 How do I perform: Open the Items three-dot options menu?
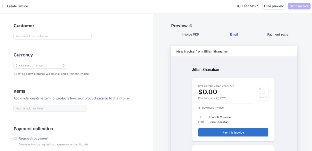pos(129,91)
